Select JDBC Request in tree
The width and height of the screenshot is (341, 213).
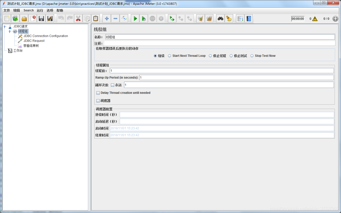34,41
